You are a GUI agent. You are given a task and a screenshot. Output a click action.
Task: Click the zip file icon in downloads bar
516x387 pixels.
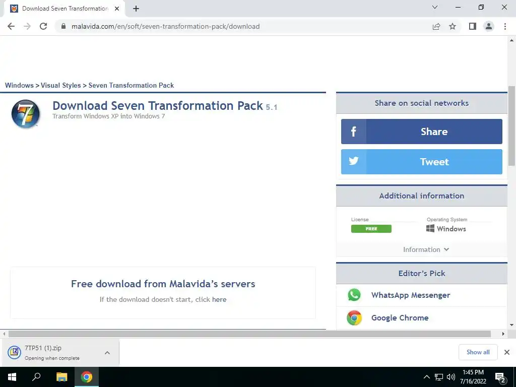tap(15, 352)
